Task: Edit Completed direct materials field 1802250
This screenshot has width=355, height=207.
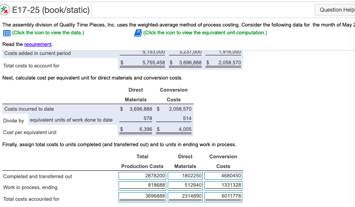Action: 185,176
